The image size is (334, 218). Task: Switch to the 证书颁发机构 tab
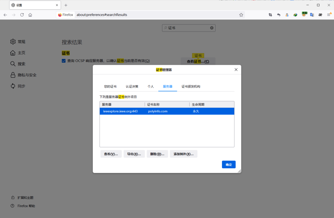coord(191,86)
